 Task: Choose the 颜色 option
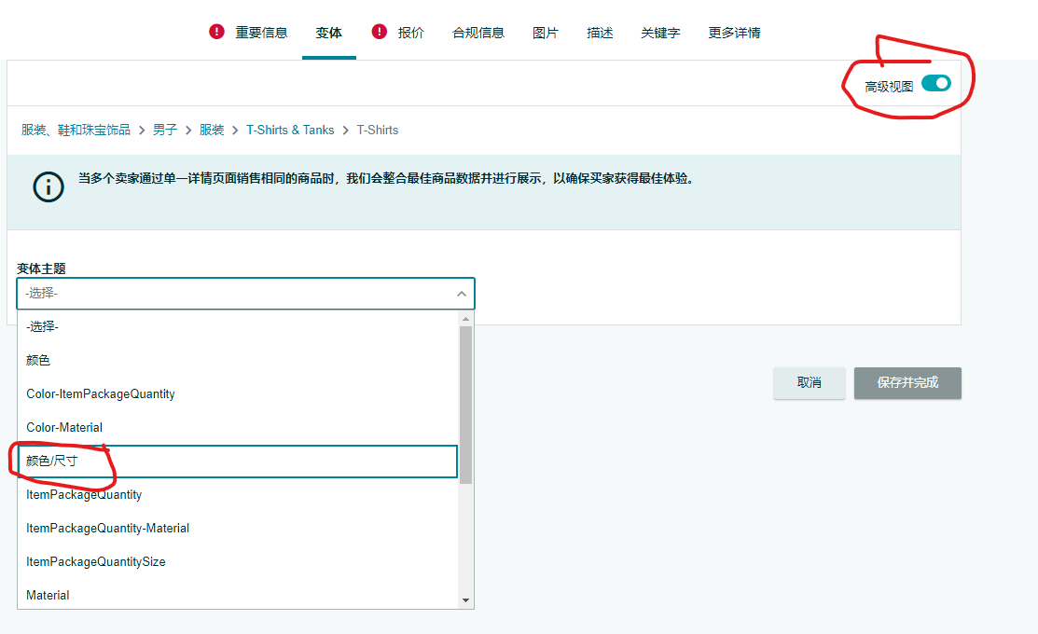click(238, 360)
